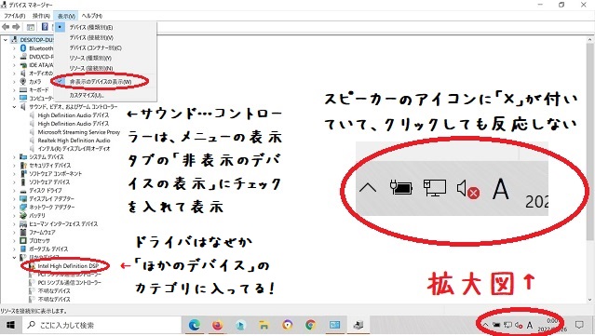Image resolution: width=595 pixels, height=336 pixels.
Task: Click the warning icon beside Intel High Definition DSP
Action: coord(33,266)
